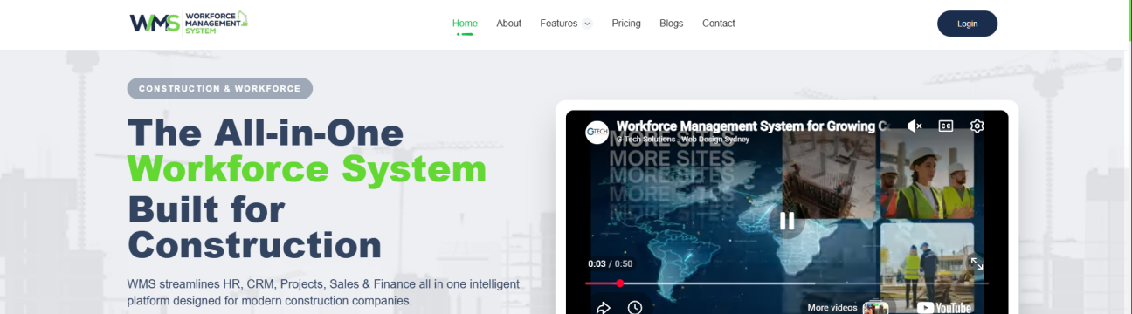The height and width of the screenshot is (314, 1132).
Task: Open the Blogs page
Action: pyautogui.click(x=672, y=24)
